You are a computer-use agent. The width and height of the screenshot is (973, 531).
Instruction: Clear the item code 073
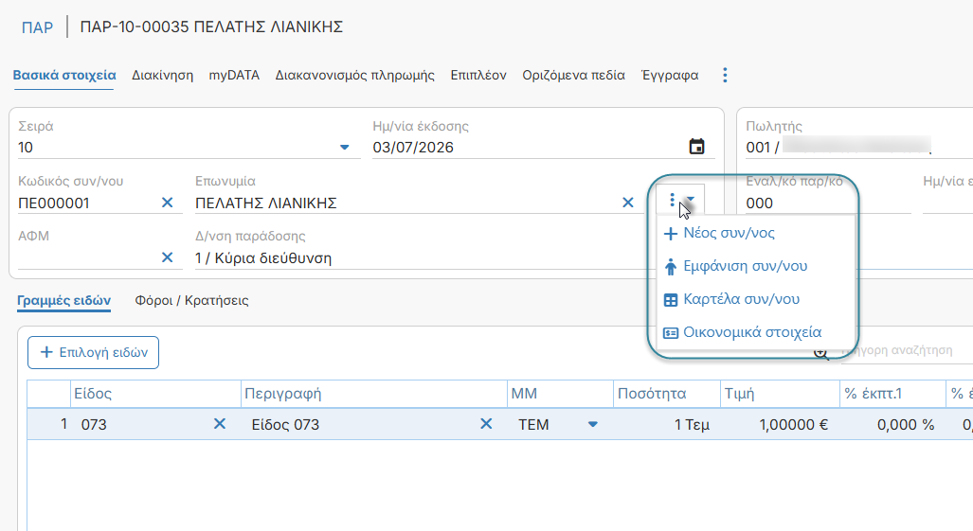220,424
